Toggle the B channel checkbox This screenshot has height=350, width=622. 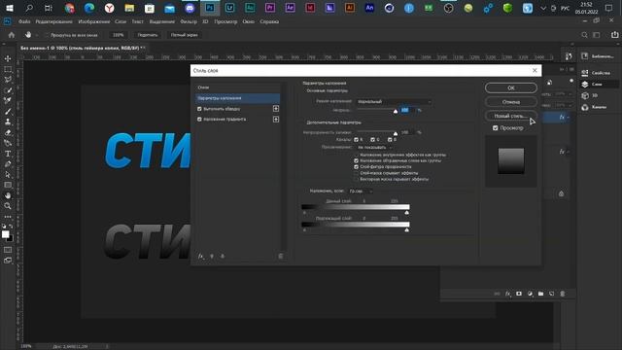coord(390,140)
